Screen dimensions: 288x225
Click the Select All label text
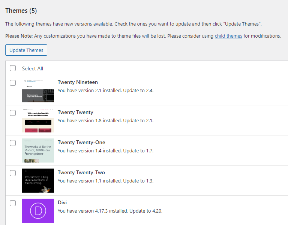(x=33, y=68)
